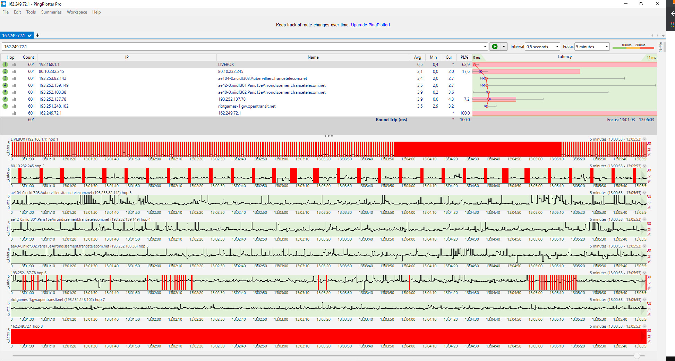Toggle the timeline graph for hop 7 riotgames
Screen dimensions: 675x361
click(15, 106)
